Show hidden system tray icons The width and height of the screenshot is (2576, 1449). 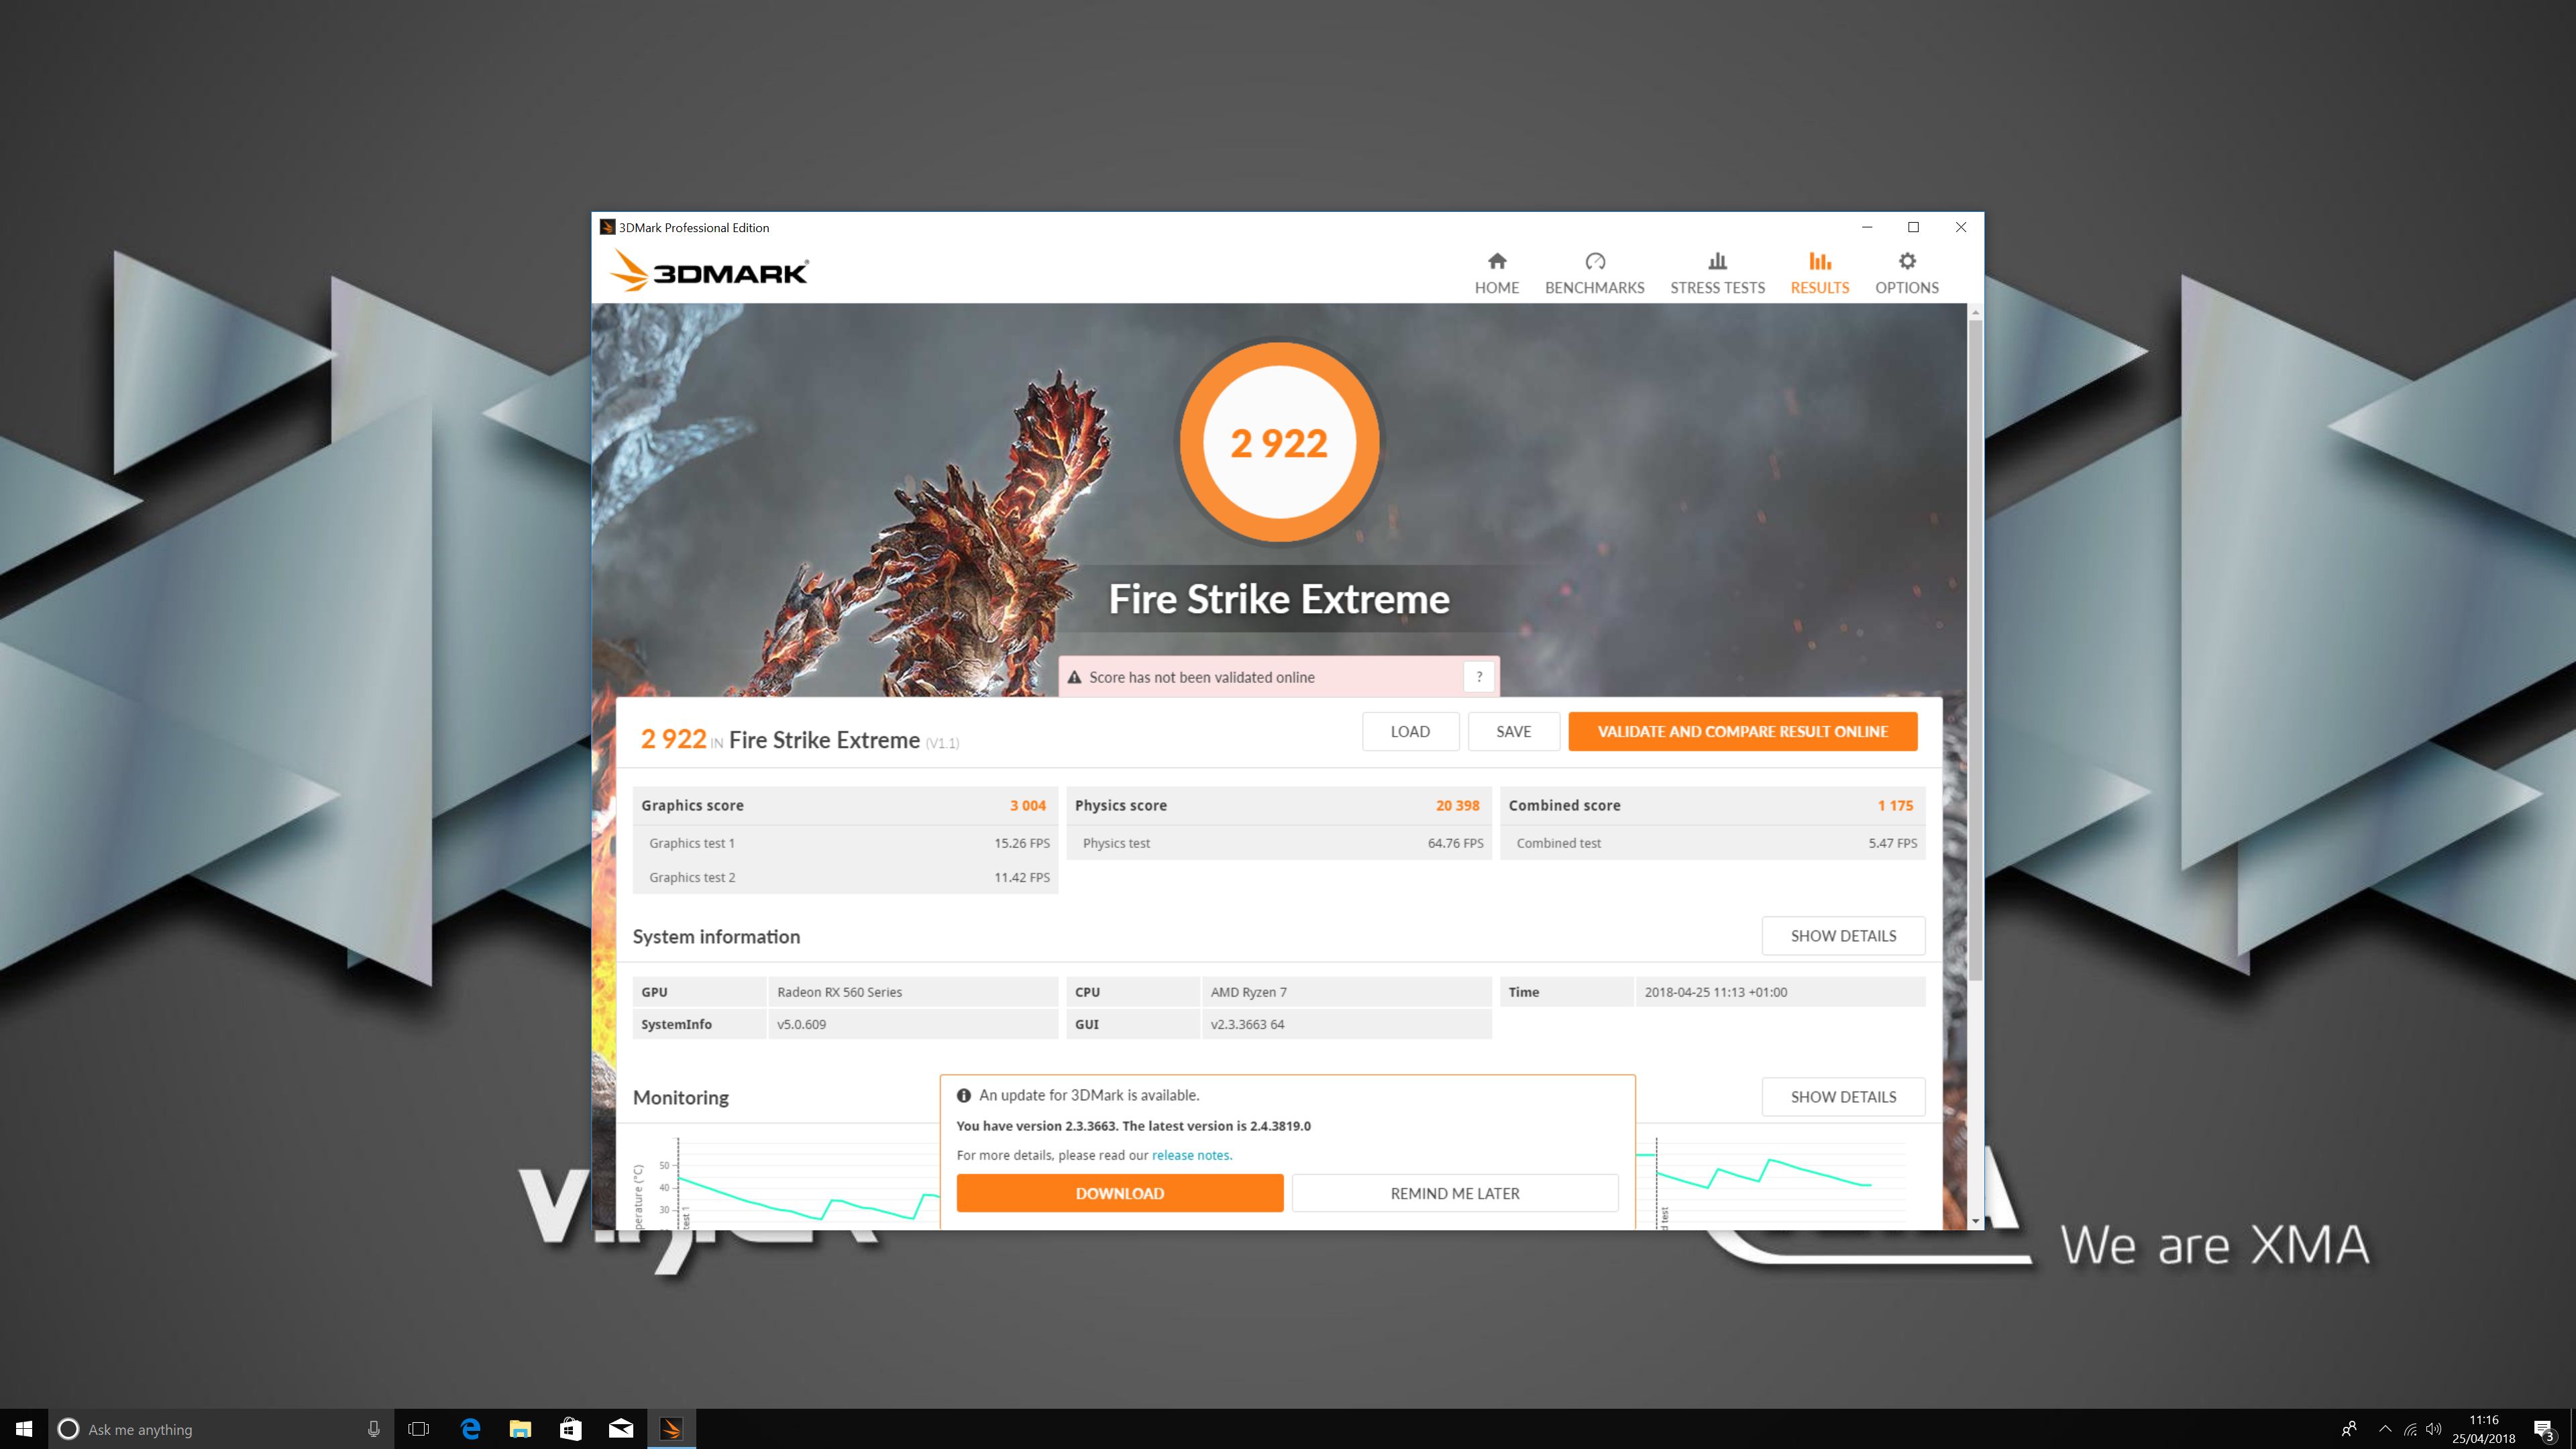coord(2384,1429)
